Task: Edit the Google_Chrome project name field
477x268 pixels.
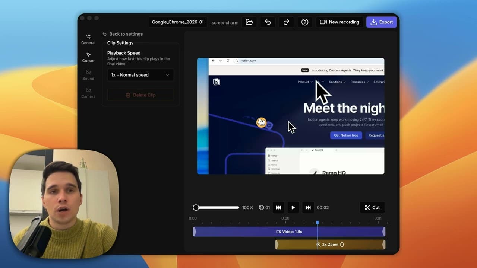Action: tap(178, 22)
